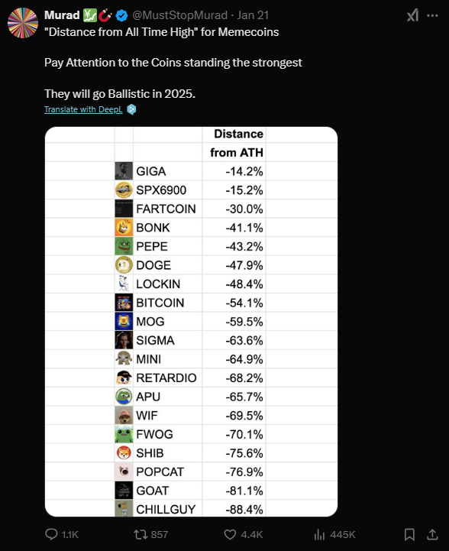Open the @MustStopMurad handle link

point(179,15)
